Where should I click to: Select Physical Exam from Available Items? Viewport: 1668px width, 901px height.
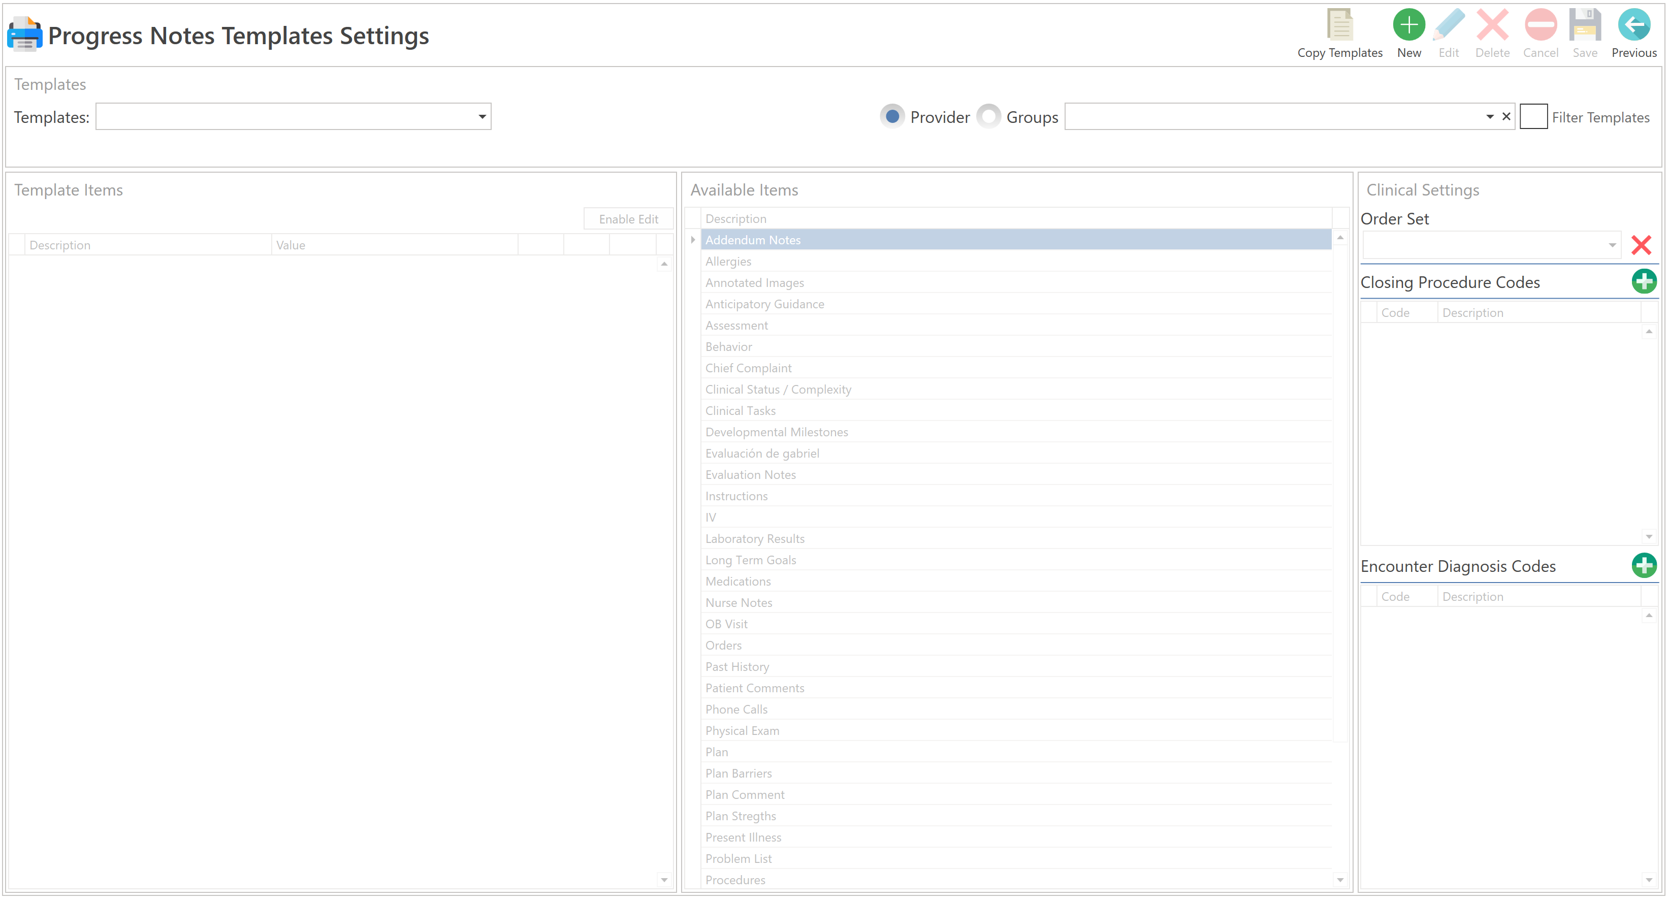tap(742, 731)
